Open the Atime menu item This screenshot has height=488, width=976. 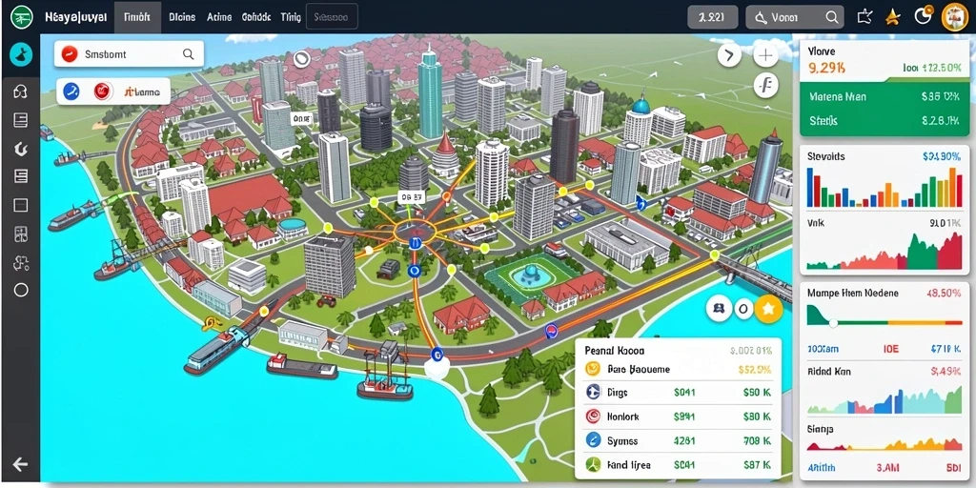coord(219,17)
